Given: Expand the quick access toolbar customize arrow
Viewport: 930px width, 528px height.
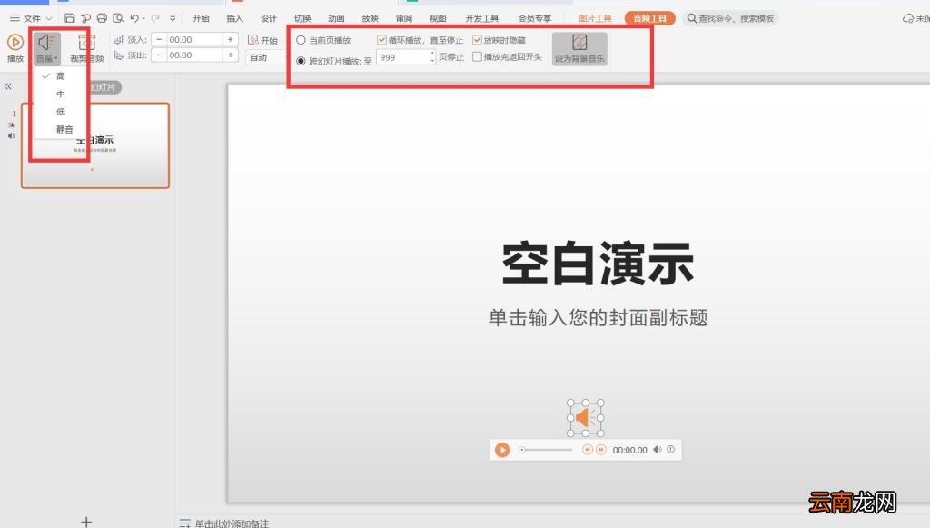Looking at the screenshot, I should tap(173, 18).
